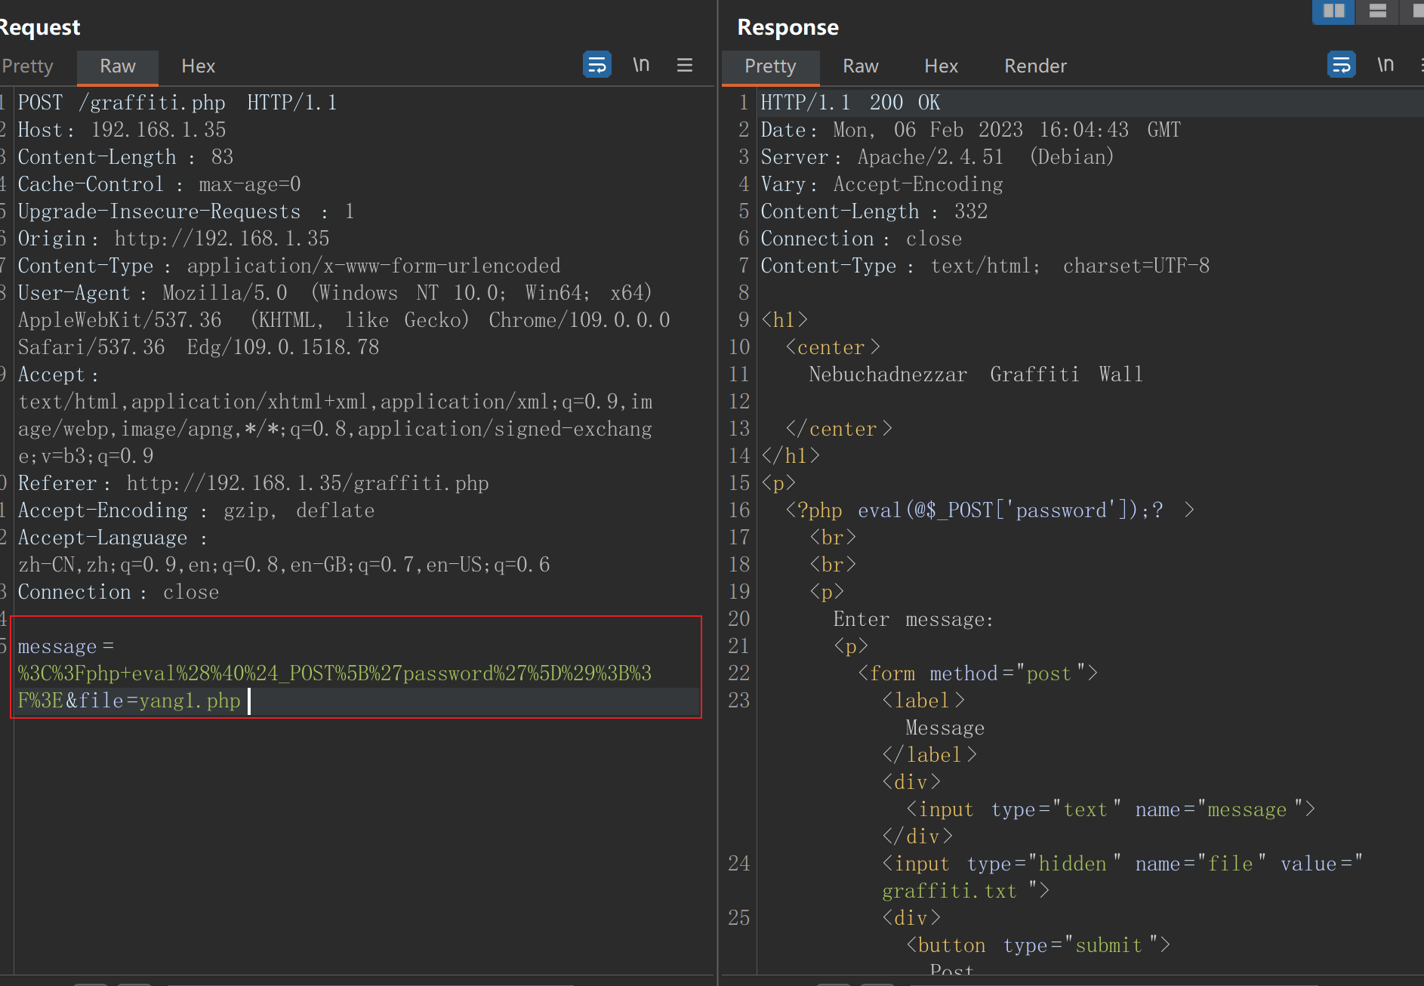This screenshot has width=1424, height=986.
Task: Toggle non-printable characters (\n) in Response panel
Action: click(1385, 65)
